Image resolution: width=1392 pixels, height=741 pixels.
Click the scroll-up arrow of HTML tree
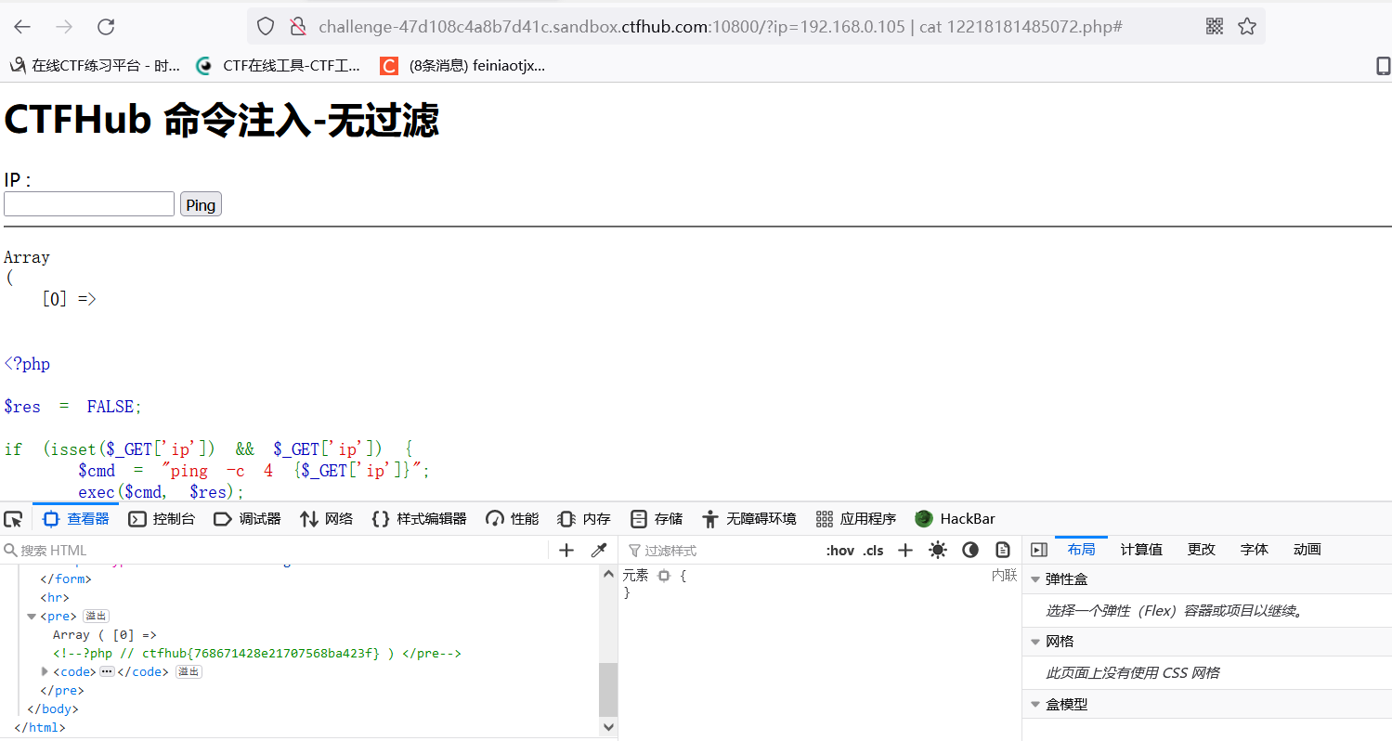coord(608,573)
